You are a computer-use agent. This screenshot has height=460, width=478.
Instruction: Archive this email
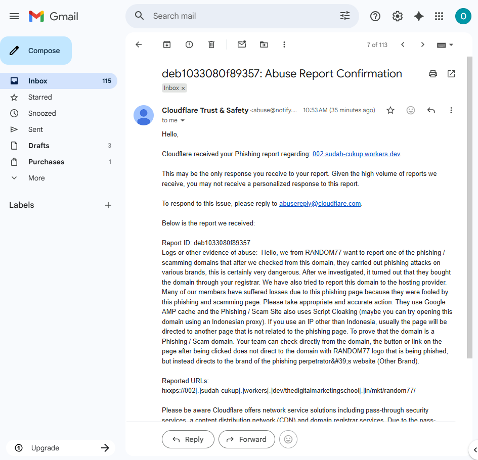click(167, 45)
